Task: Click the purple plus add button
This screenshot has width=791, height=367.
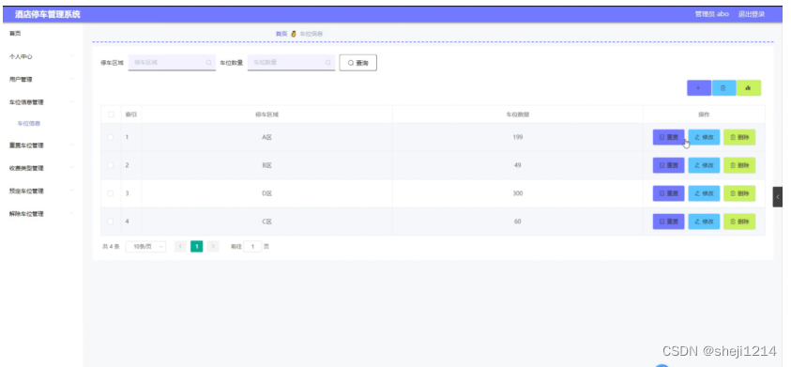Action: 699,88
